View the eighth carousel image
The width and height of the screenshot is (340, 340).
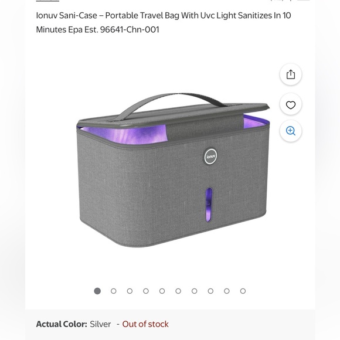[210, 291]
